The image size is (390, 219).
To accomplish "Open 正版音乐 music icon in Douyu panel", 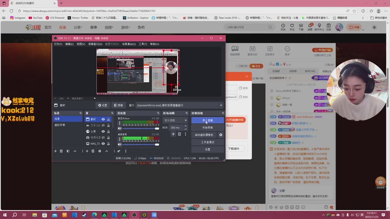I will 270,51.
